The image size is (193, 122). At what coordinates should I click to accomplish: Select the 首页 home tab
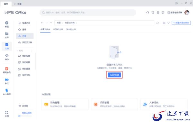(6, 4)
